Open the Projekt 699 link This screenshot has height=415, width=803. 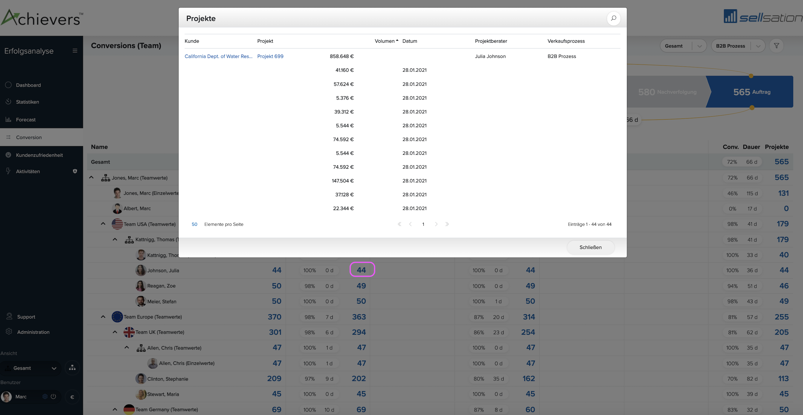point(270,56)
